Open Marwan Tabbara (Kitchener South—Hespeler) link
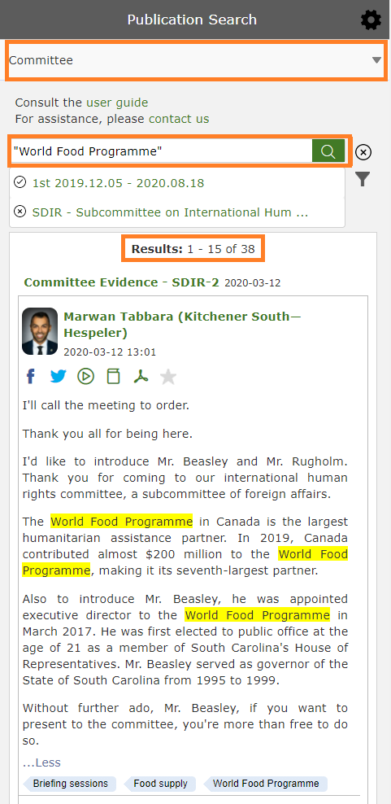 (x=182, y=325)
